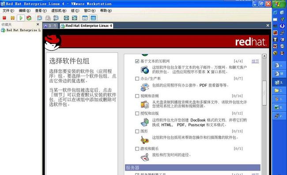Close the current VM tab with the X
This screenshot has height=175, width=287.
pyautogui.click(x=268, y=26)
